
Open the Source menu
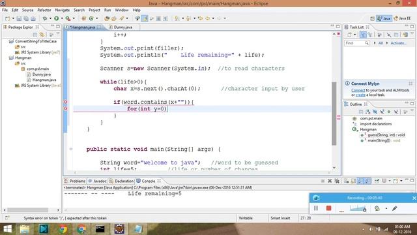coord(27,10)
